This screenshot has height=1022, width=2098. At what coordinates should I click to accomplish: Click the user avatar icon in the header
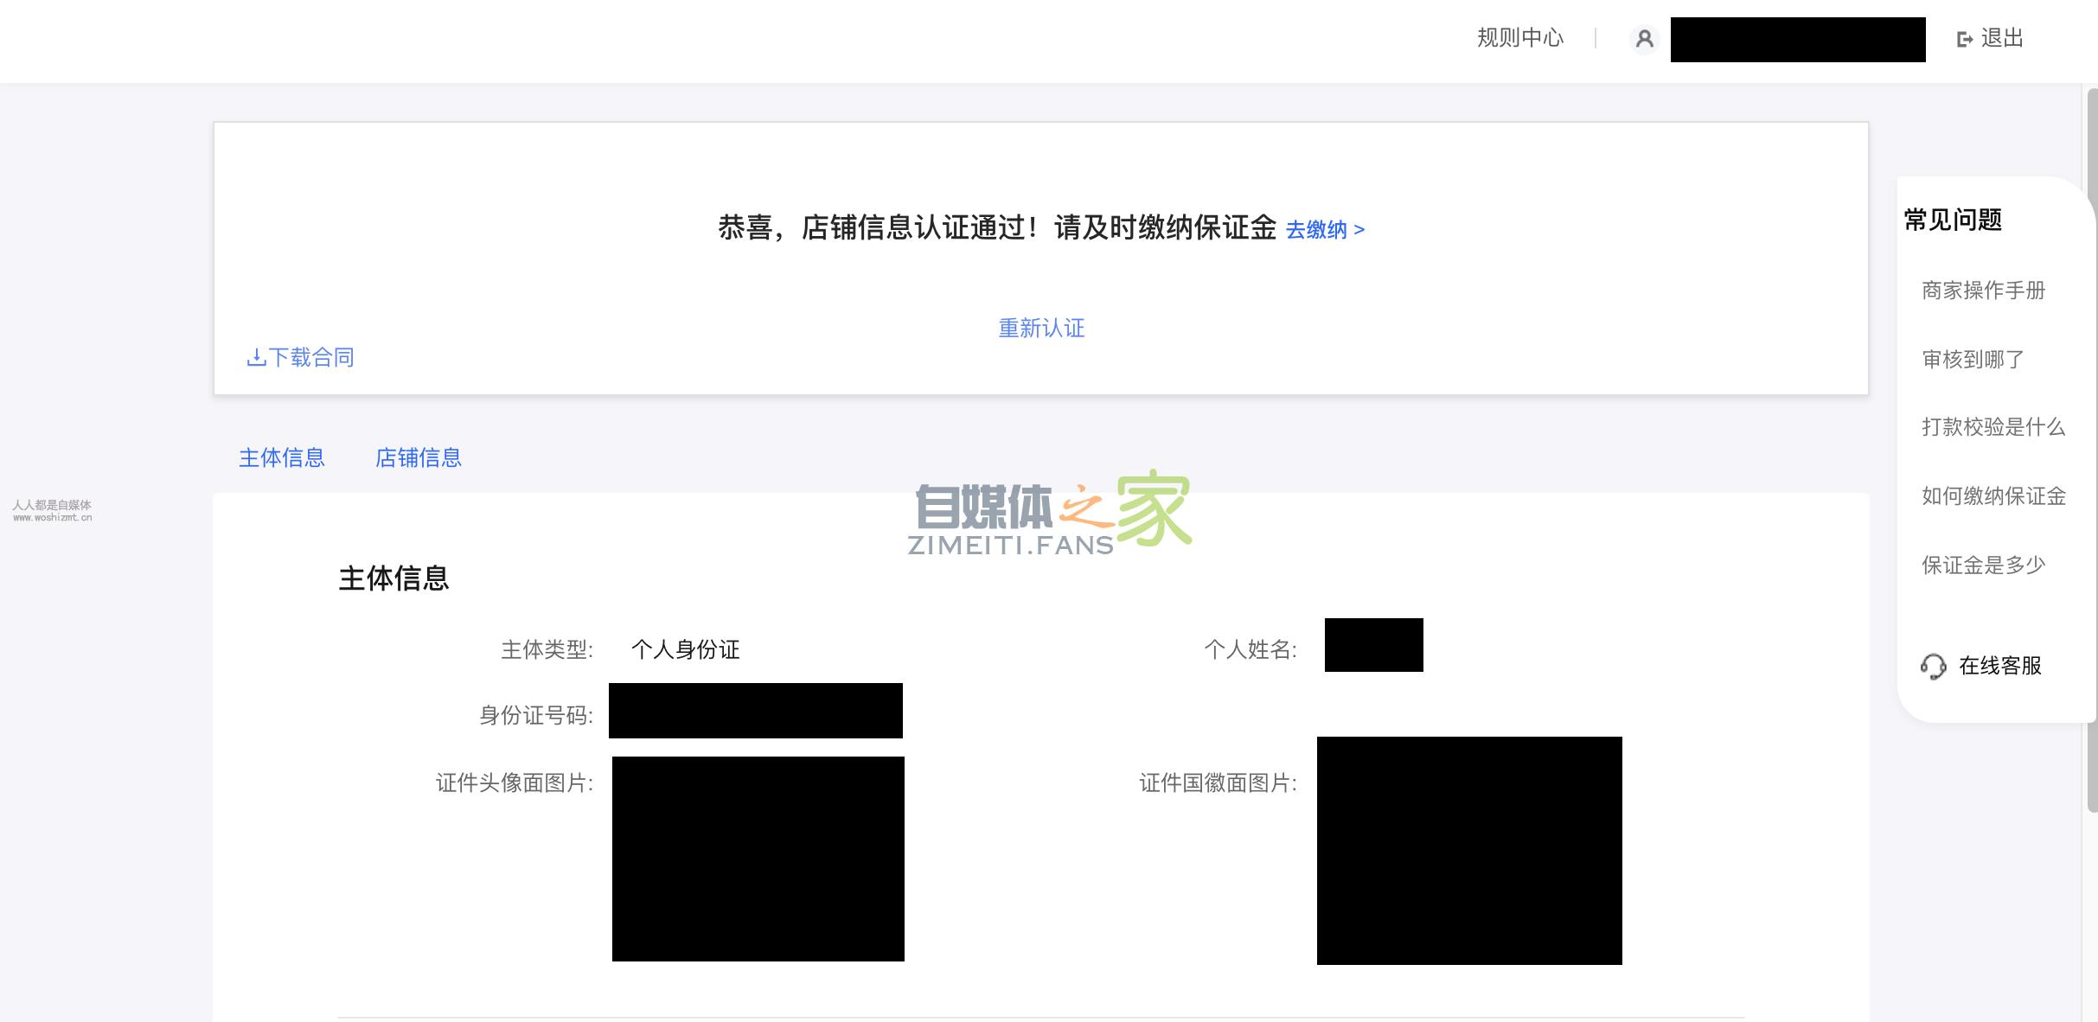pyautogui.click(x=1643, y=39)
